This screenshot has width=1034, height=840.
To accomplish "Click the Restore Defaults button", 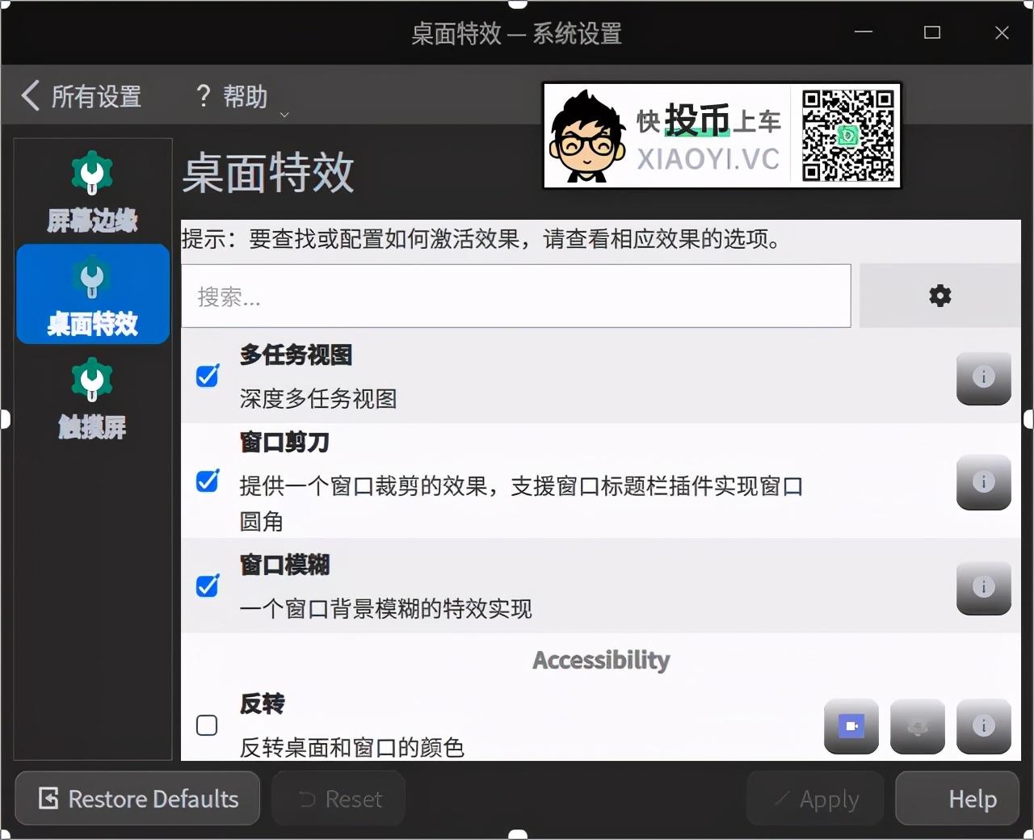I will (137, 798).
